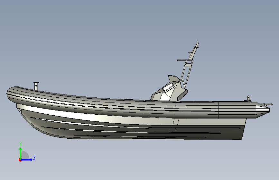Click the green Y axis arrow of the triad
The height and width of the screenshot is (180, 279).
(x=21, y=153)
